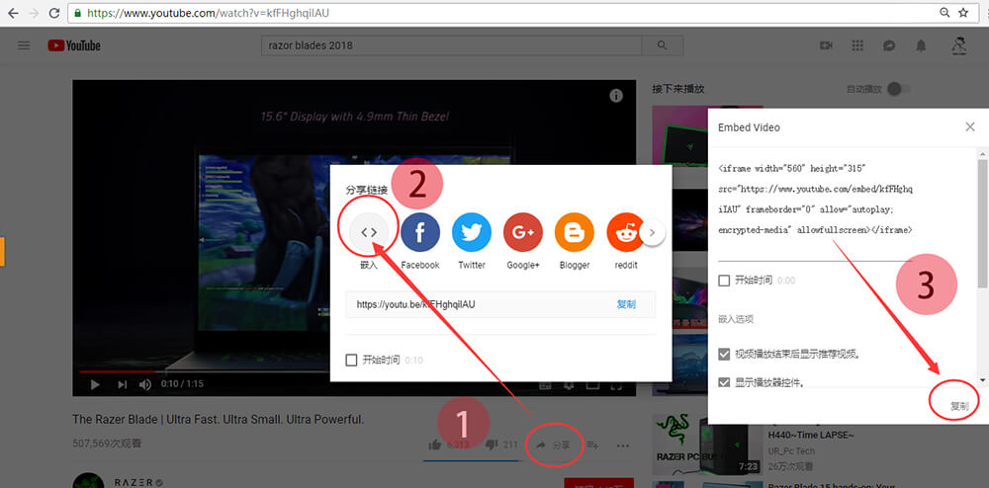Show more share options arrow
989x488 pixels.
coord(653,232)
